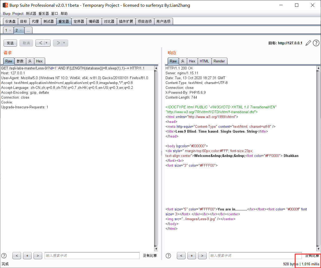Switch to the 仪表盘 dashboard tab
The height and width of the screenshot is (268, 321).
click(x=11, y=21)
